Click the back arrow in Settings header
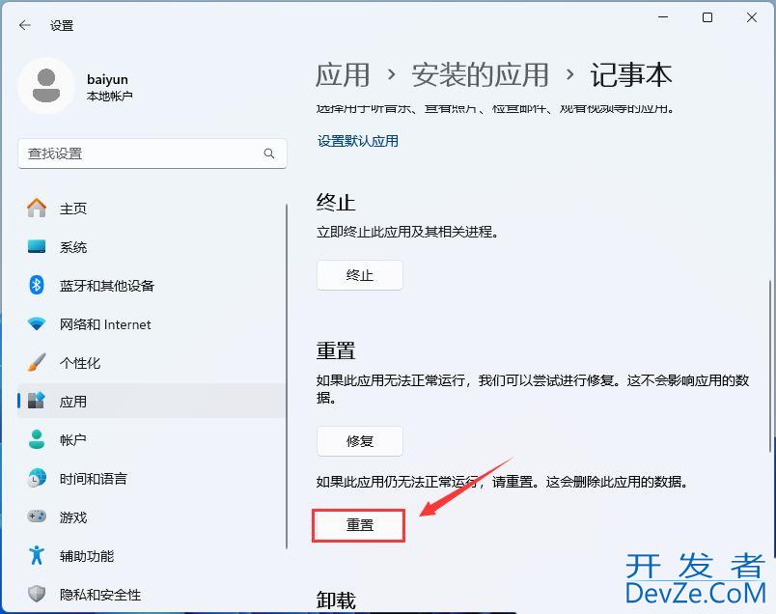 (25, 25)
